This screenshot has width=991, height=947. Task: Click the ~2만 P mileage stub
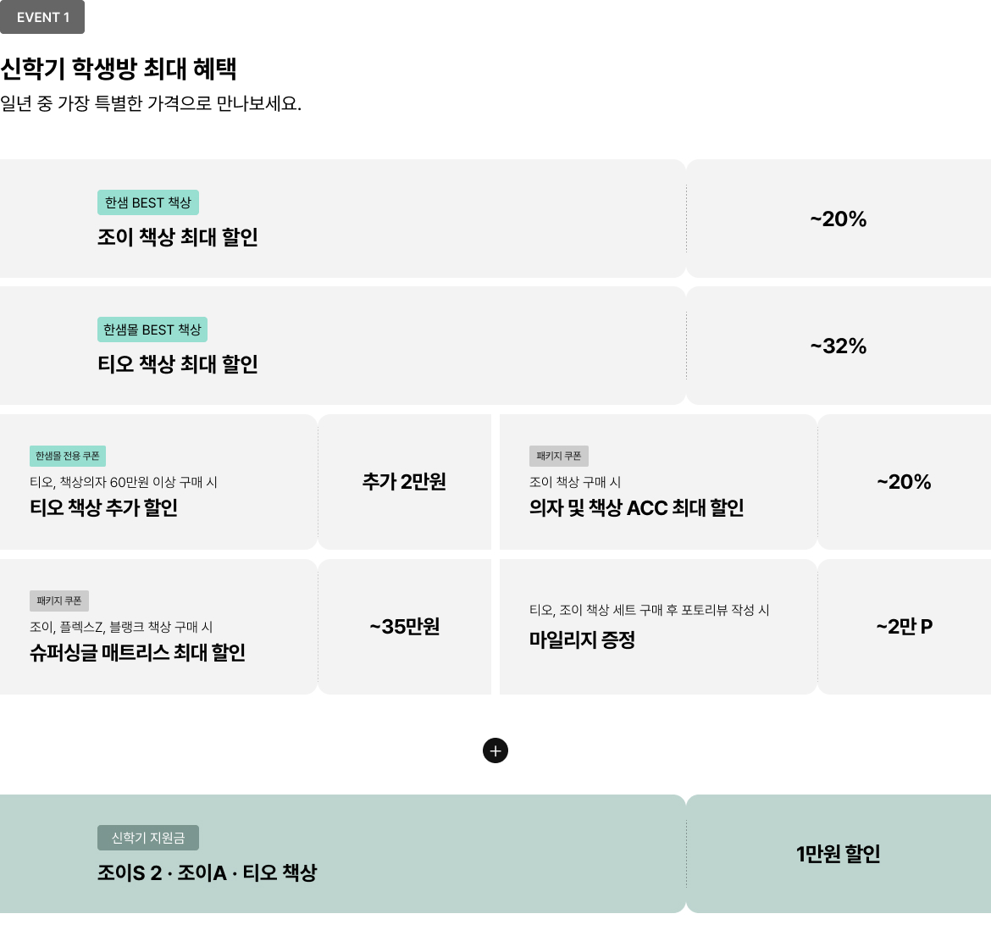point(904,627)
